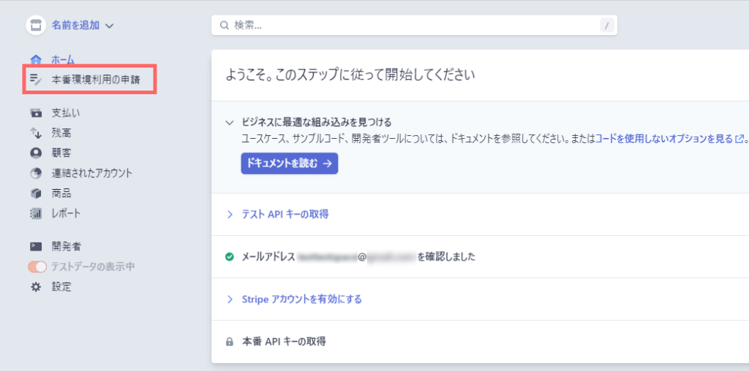Click the 連結されたアカウント pie icon

pyautogui.click(x=36, y=173)
